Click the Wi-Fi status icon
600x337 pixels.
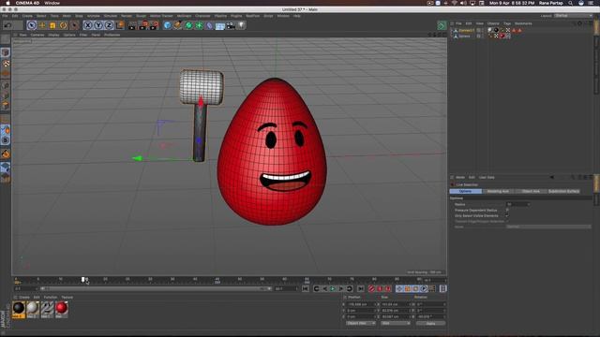click(454, 3)
